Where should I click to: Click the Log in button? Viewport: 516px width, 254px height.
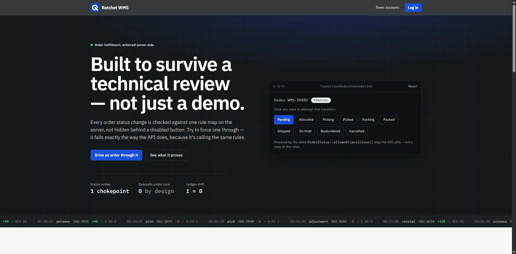click(413, 8)
